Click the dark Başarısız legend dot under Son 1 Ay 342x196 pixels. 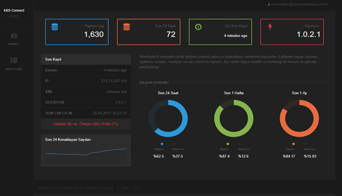coord(306,144)
